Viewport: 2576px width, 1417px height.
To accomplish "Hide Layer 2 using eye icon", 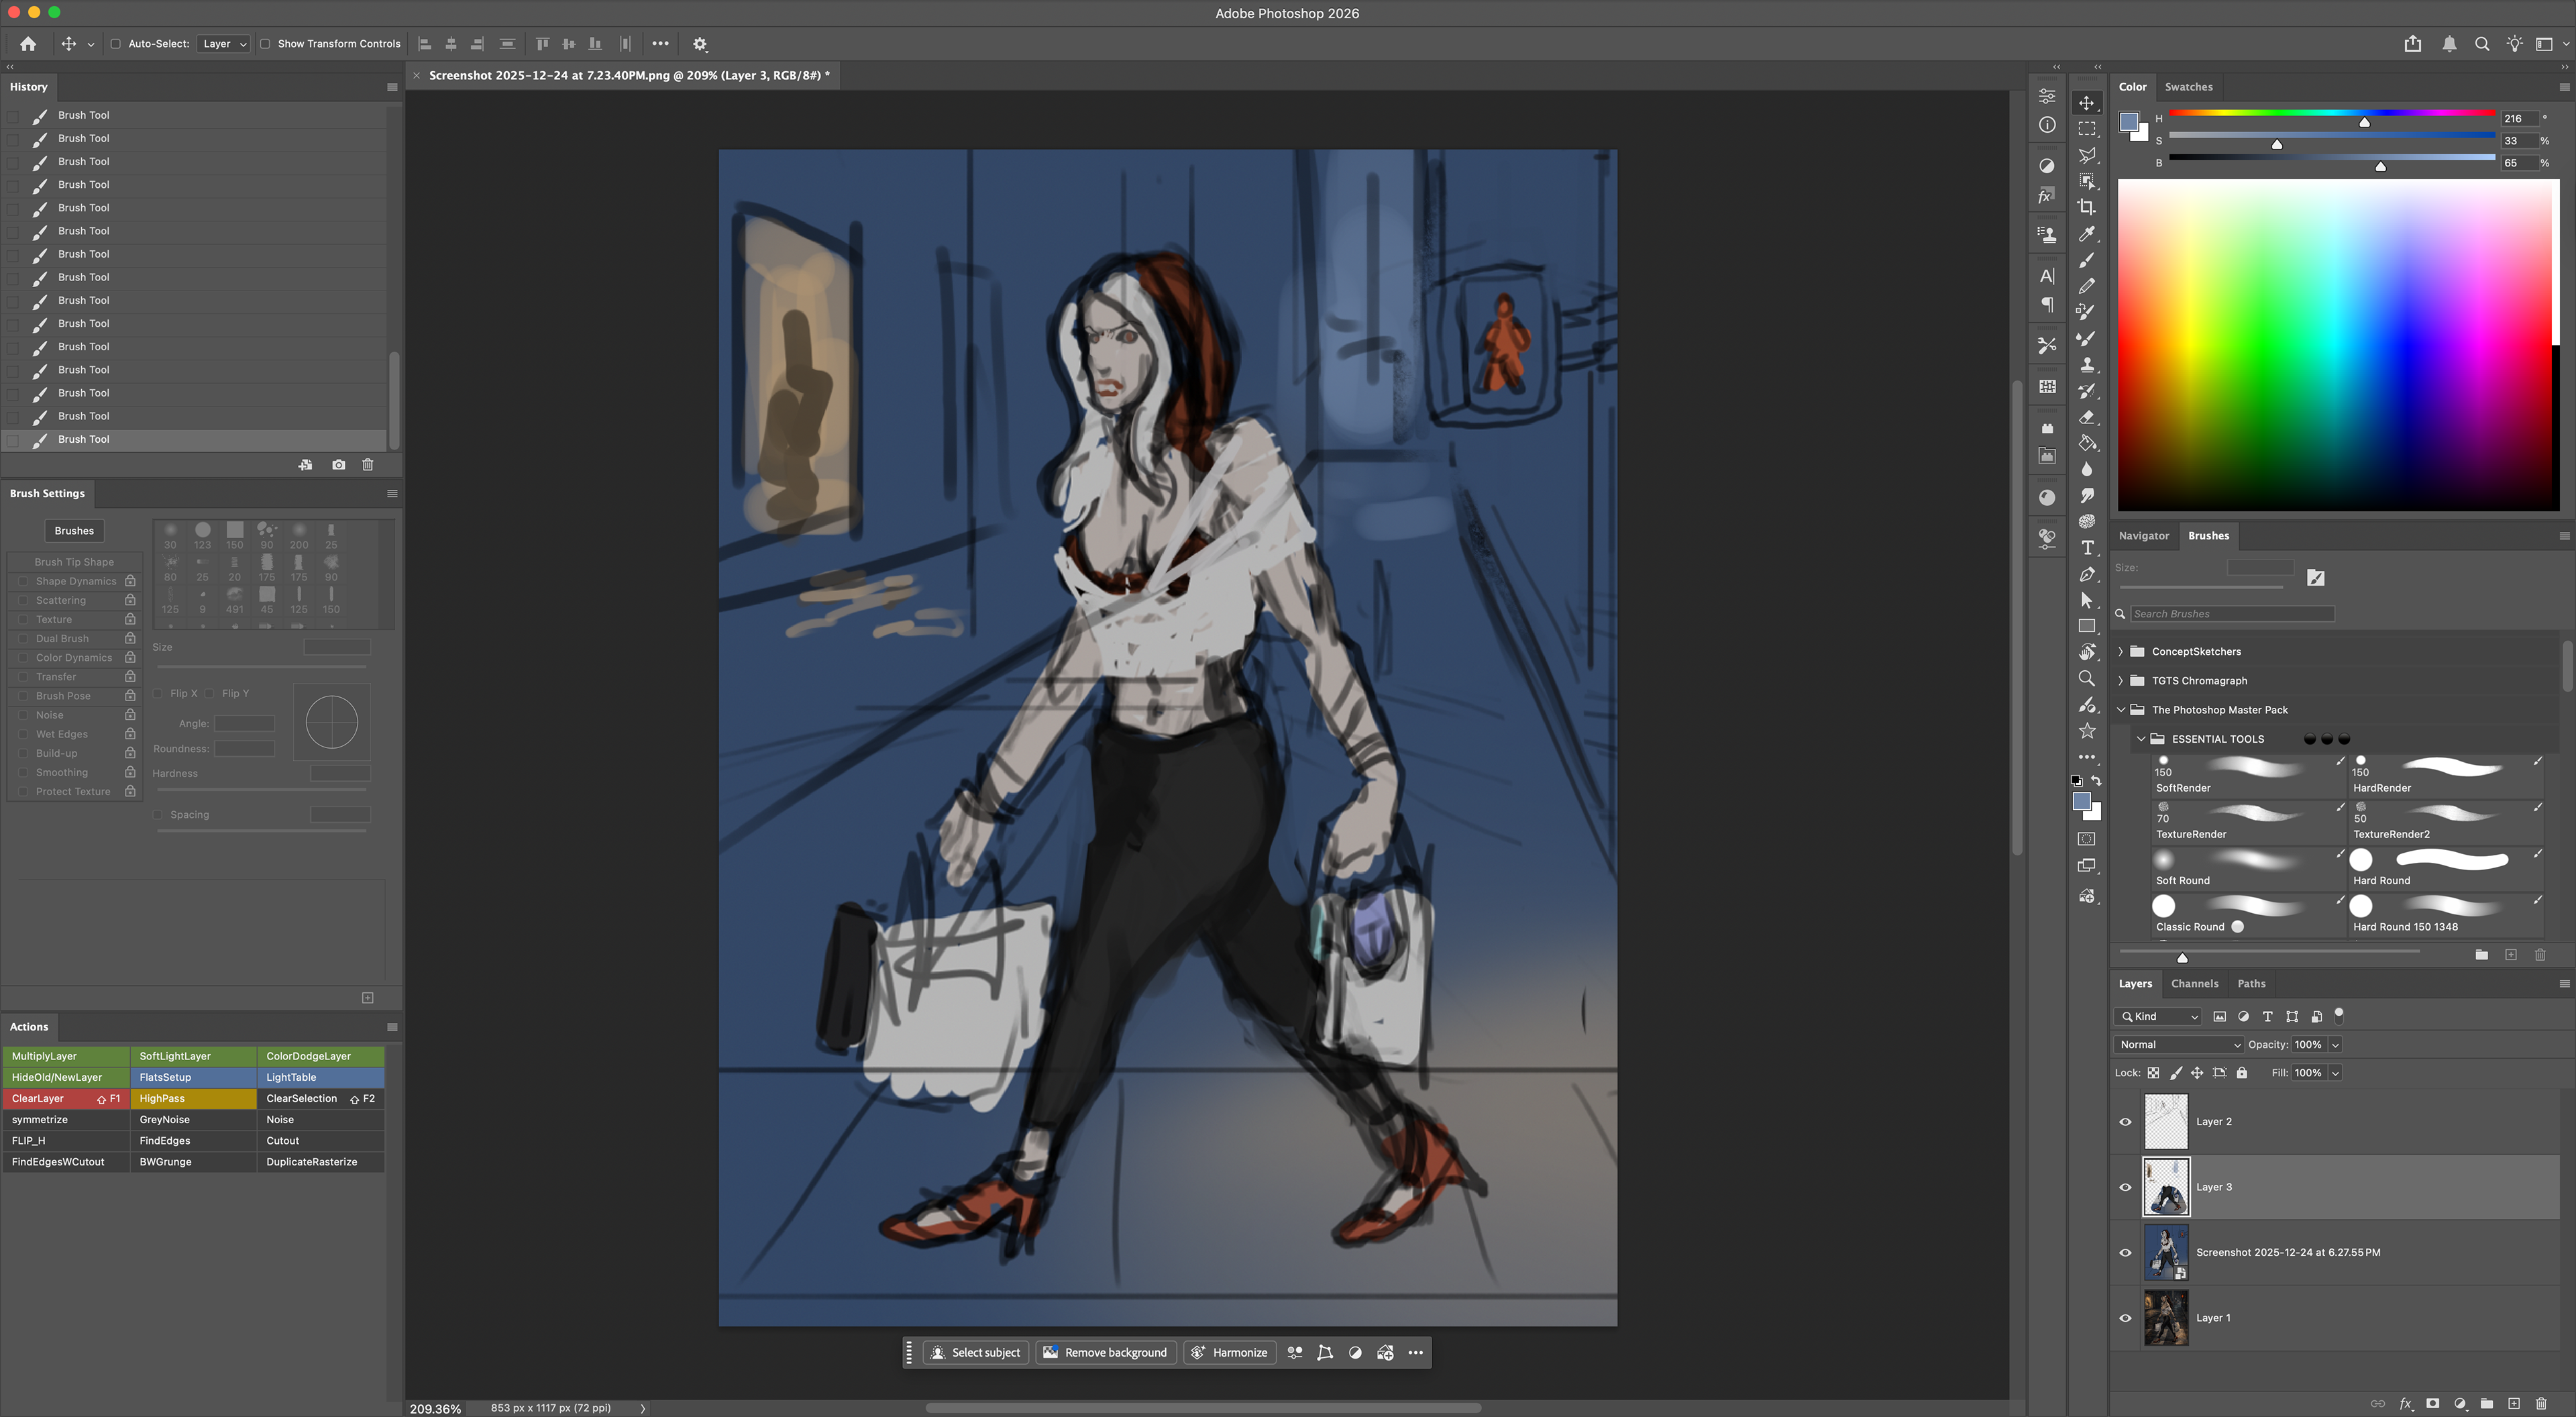I will [2125, 1121].
